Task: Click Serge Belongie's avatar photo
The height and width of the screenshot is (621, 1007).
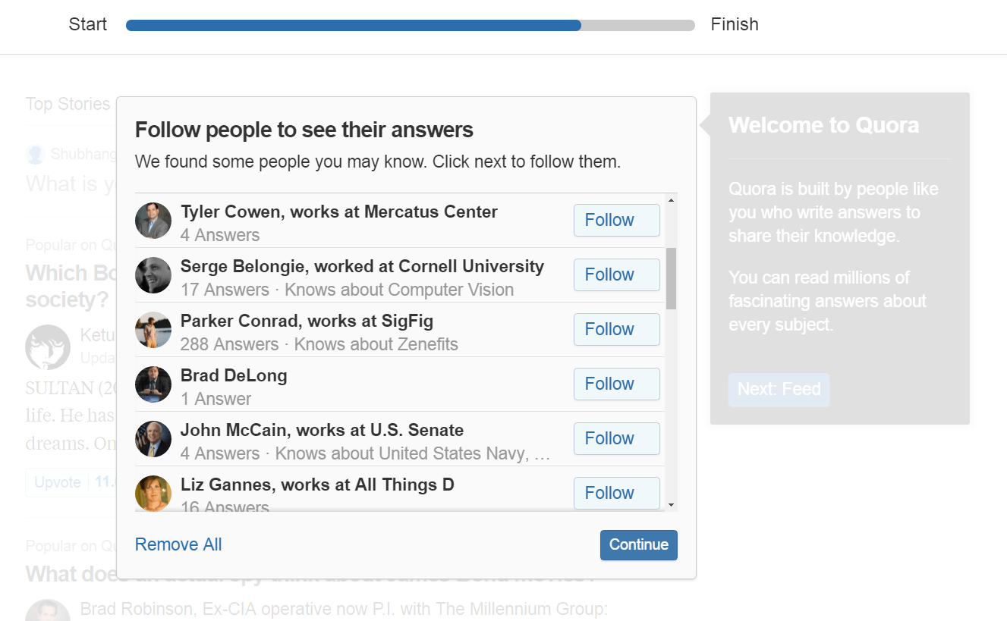Action: [x=153, y=275]
